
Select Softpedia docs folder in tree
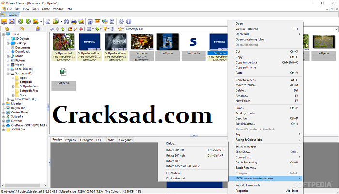click(x=29, y=86)
